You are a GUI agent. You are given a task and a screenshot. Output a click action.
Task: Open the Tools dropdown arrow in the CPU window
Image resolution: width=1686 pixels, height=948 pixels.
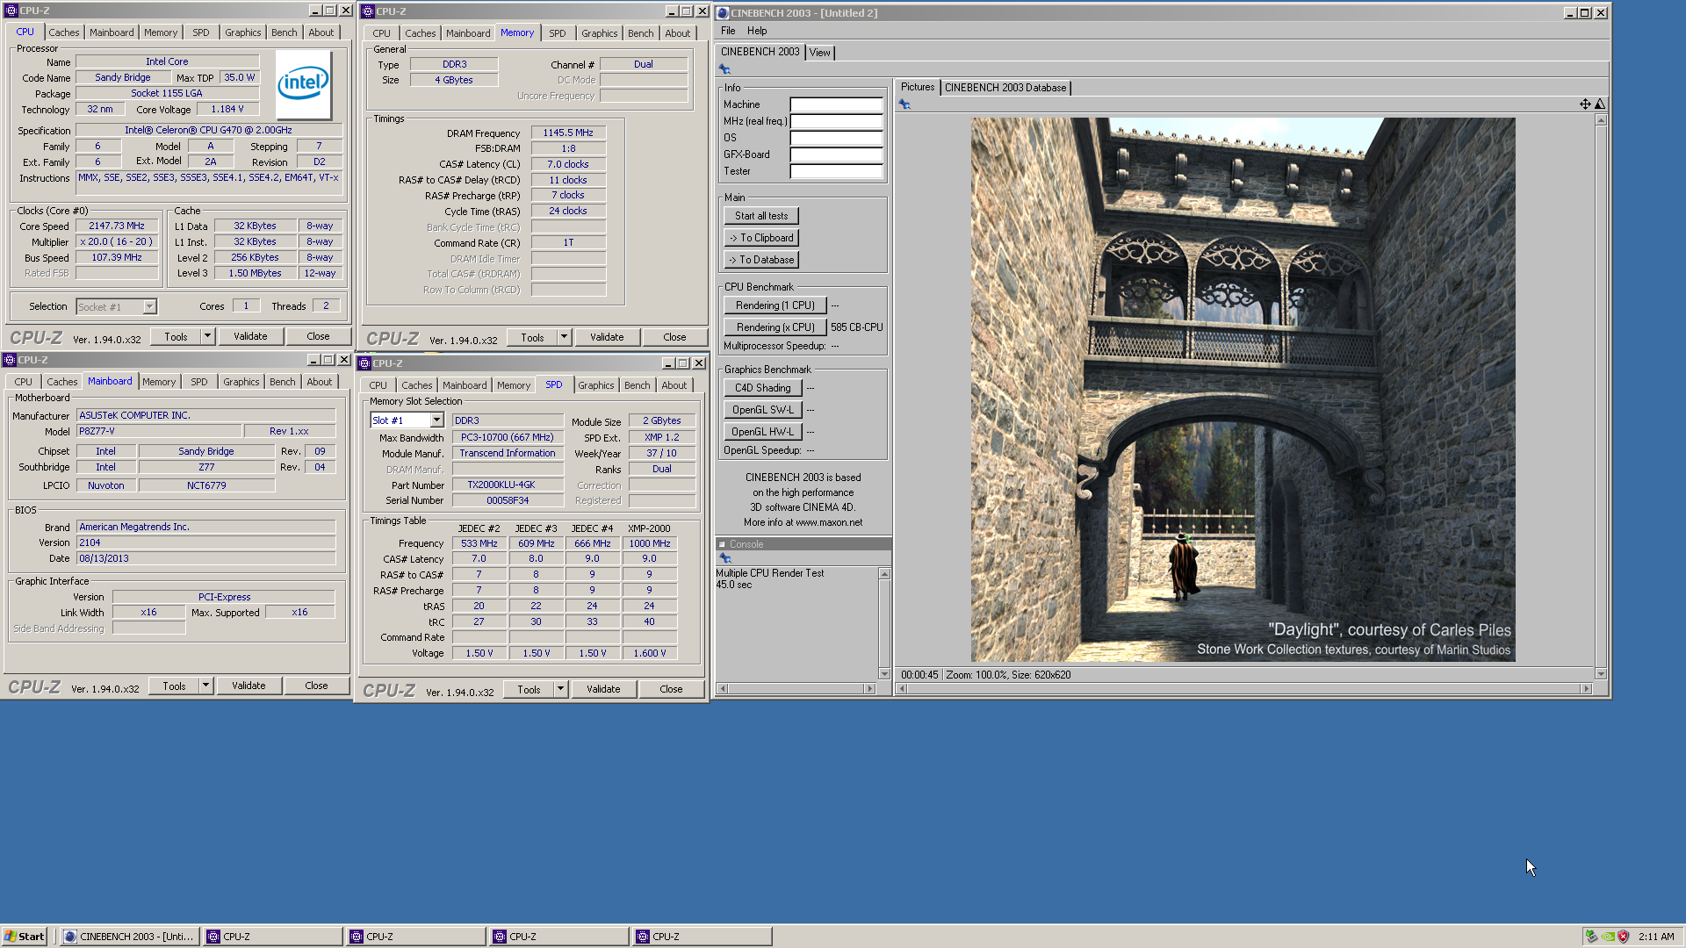(207, 336)
